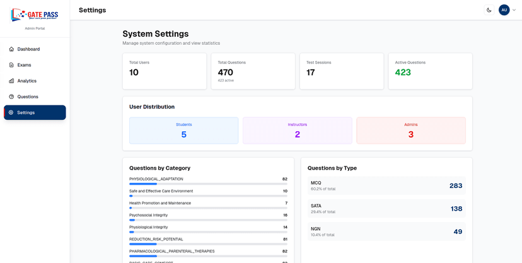Select the Admins distribution card
Screen dimensions: 522x263
pyautogui.click(x=410, y=130)
